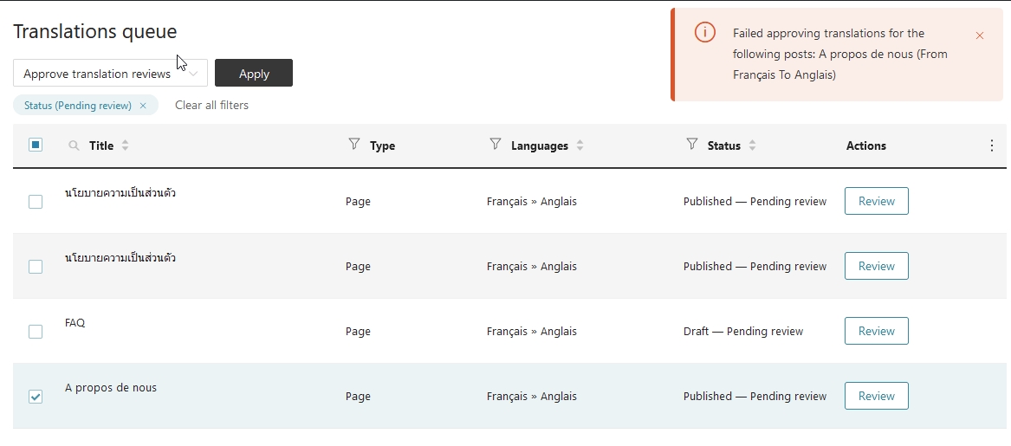The height and width of the screenshot is (446, 1011).
Task: Click the Title column search icon
Action: [x=74, y=145]
